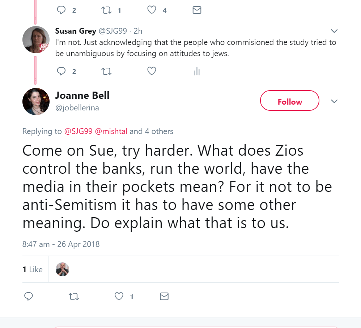The image size is (361, 328).
Task: Like the top tweet with 4 likes
Action: (152, 10)
